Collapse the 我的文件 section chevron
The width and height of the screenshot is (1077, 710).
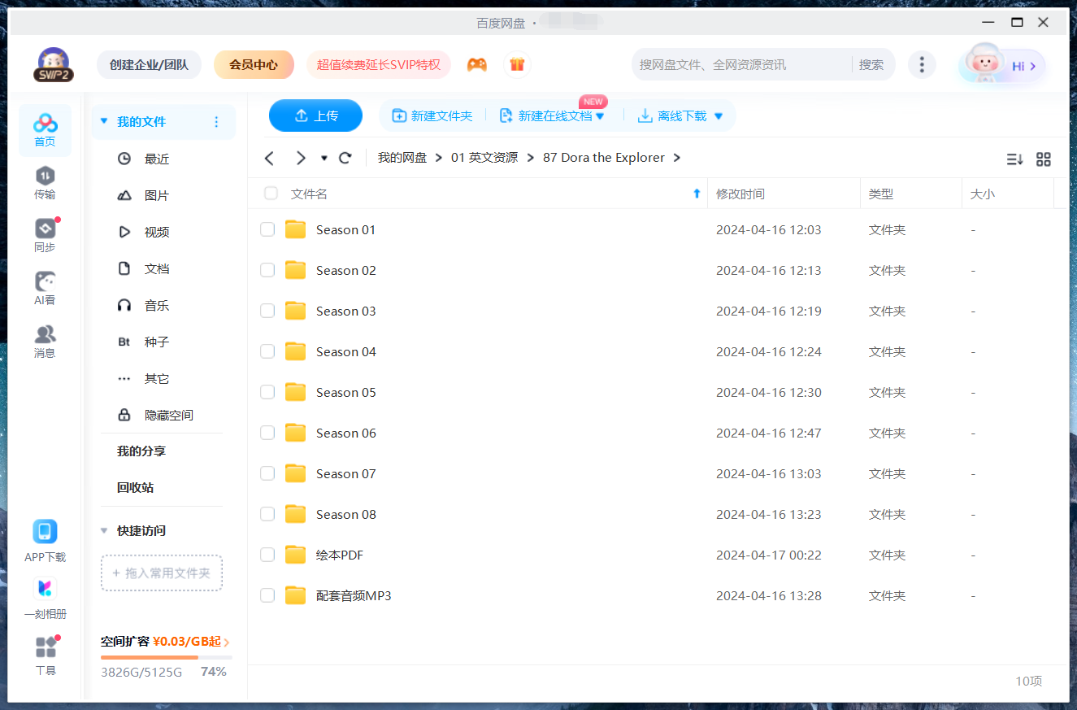point(104,120)
